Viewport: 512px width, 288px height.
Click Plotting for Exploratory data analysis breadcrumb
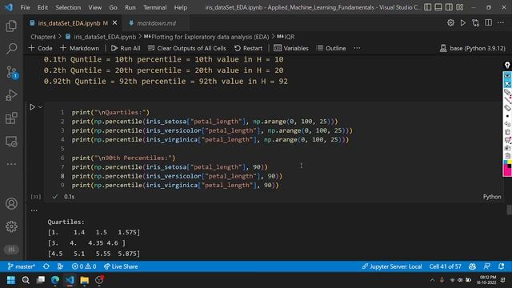point(206,37)
